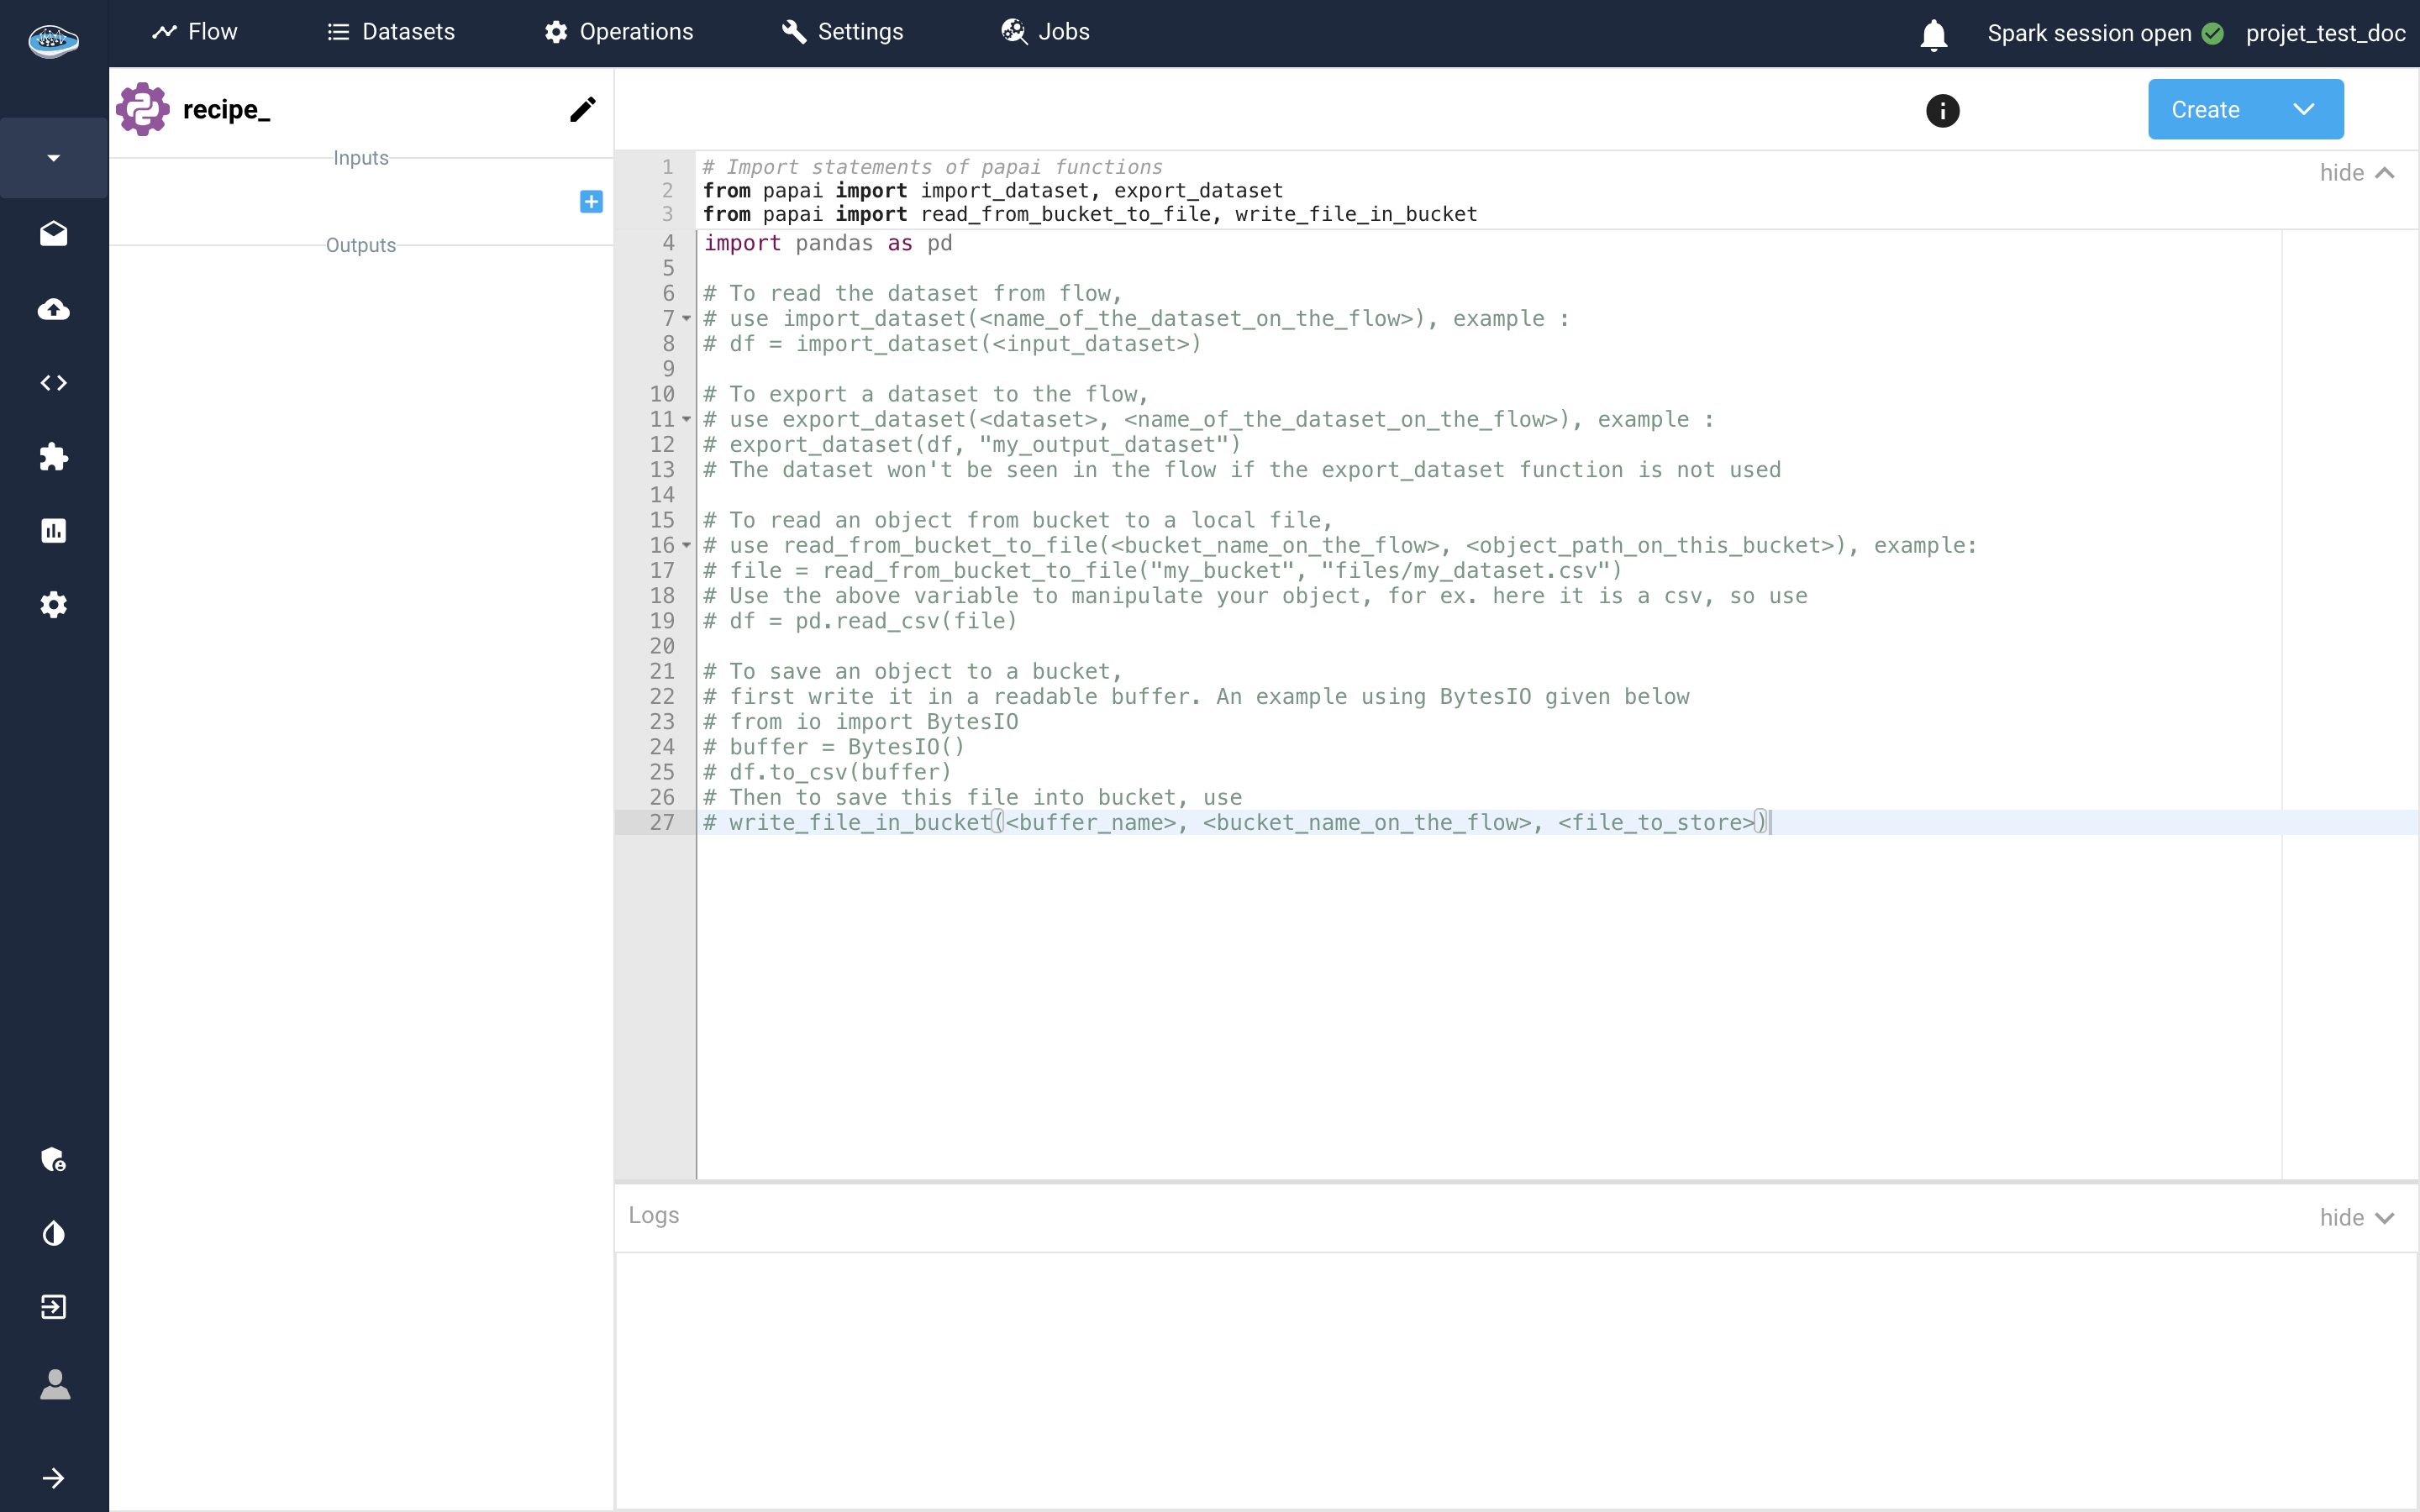The image size is (2420, 1512).
Task: Open the Datasets menu
Action: [391, 32]
